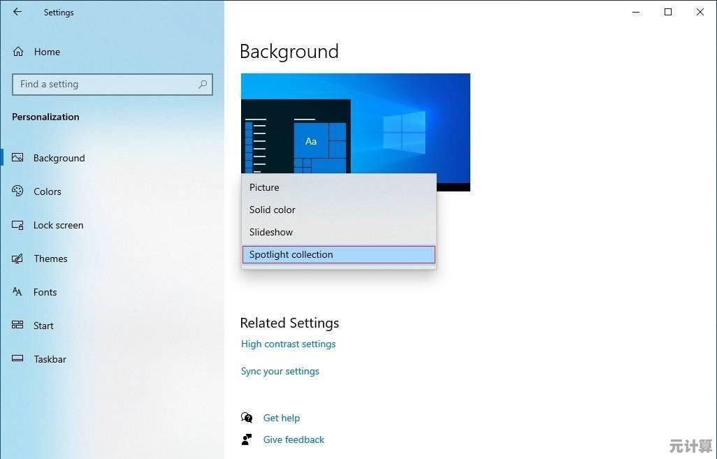Choose Slideshow from the open dropdown
Image resolution: width=717 pixels, height=459 pixels.
270,232
